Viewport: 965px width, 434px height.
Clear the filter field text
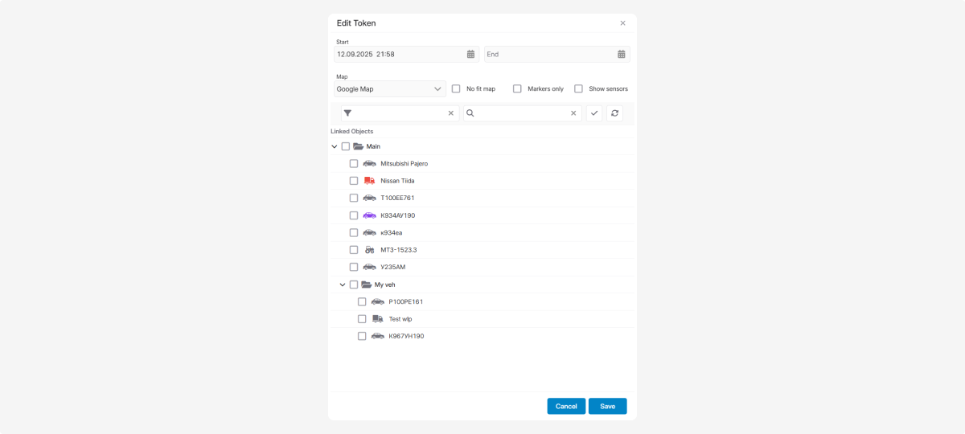tap(450, 113)
